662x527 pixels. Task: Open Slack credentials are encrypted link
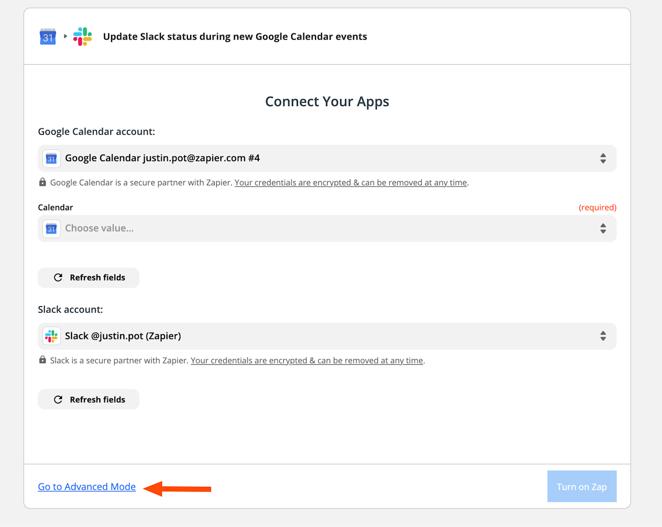306,361
